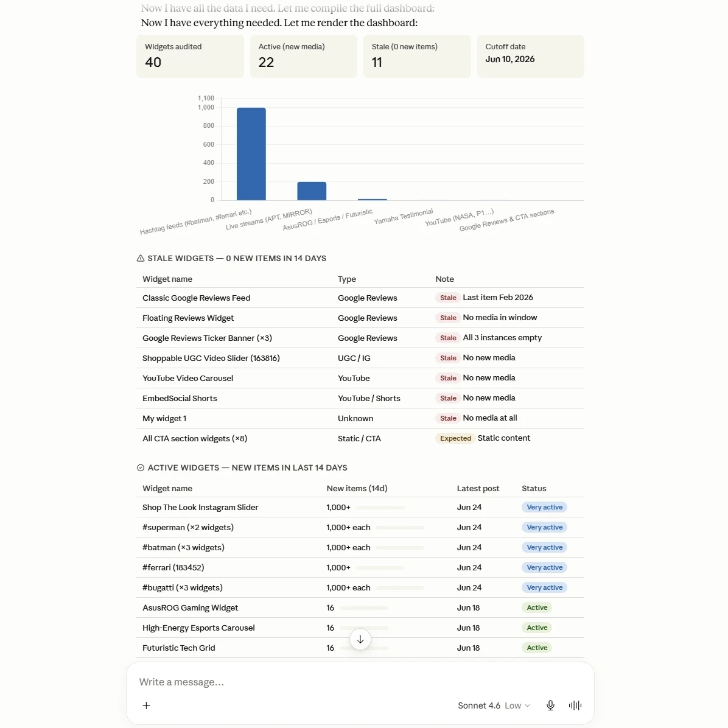Click the tall Hashtag feeds chart bar
The width and height of the screenshot is (728, 728).
(x=251, y=153)
